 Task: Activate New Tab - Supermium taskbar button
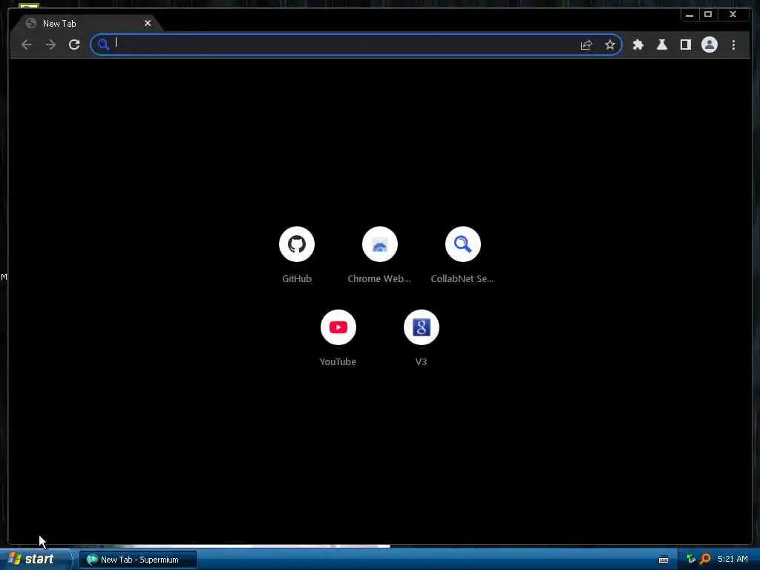pos(138,560)
